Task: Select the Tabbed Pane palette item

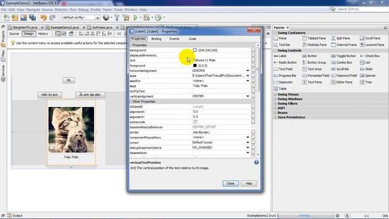Action: (314, 38)
